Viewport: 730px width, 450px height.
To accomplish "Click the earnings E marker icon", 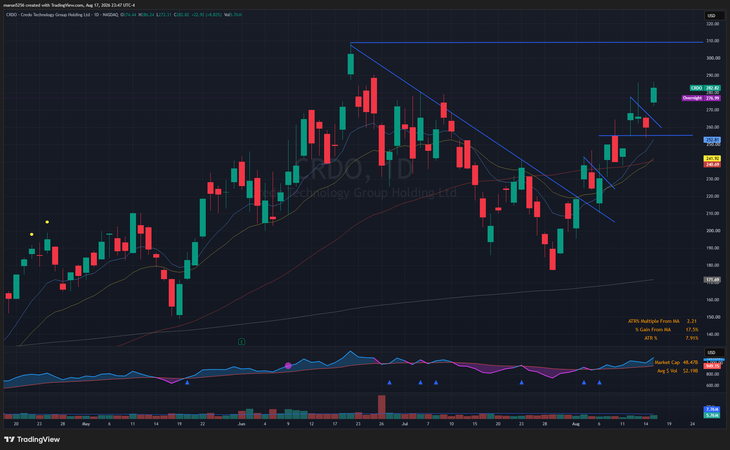I will pyautogui.click(x=241, y=341).
